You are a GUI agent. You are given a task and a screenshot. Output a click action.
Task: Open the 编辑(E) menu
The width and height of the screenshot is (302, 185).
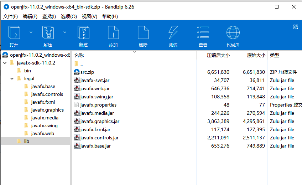30,16
